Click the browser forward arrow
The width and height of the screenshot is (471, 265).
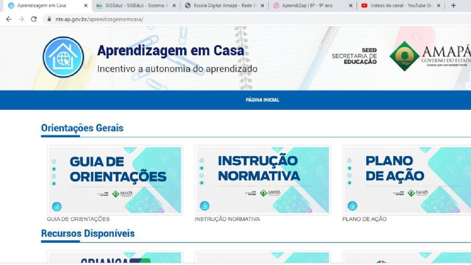click(21, 19)
